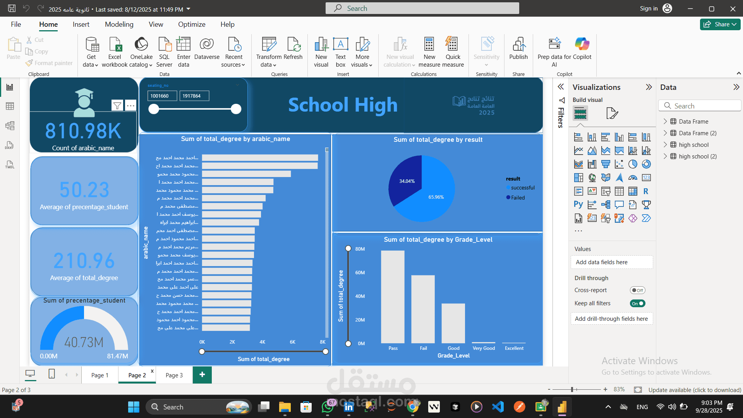Open the Optimize ribbon tab
This screenshot has width=743, height=418.
point(192,24)
